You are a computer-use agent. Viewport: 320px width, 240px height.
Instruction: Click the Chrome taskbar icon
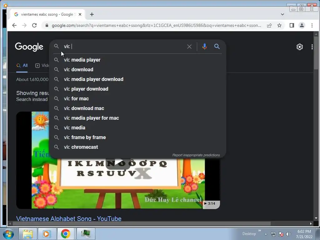(x=66, y=234)
